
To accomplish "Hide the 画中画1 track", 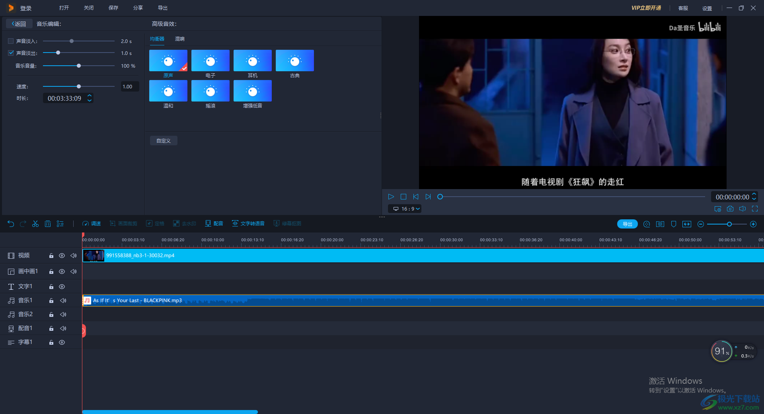I will pos(62,271).
